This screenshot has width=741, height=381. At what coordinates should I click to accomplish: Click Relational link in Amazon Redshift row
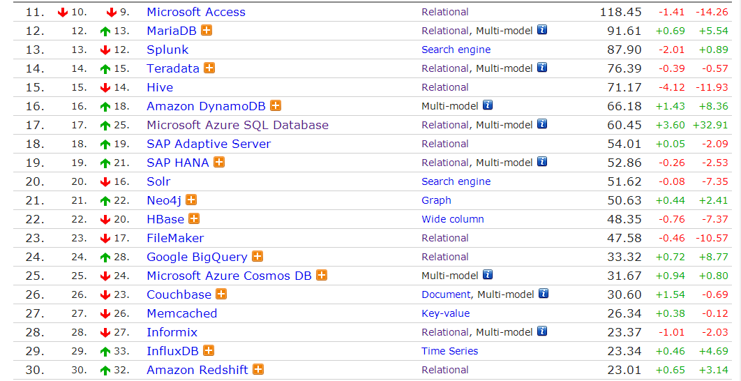click(x=445, y=370)
